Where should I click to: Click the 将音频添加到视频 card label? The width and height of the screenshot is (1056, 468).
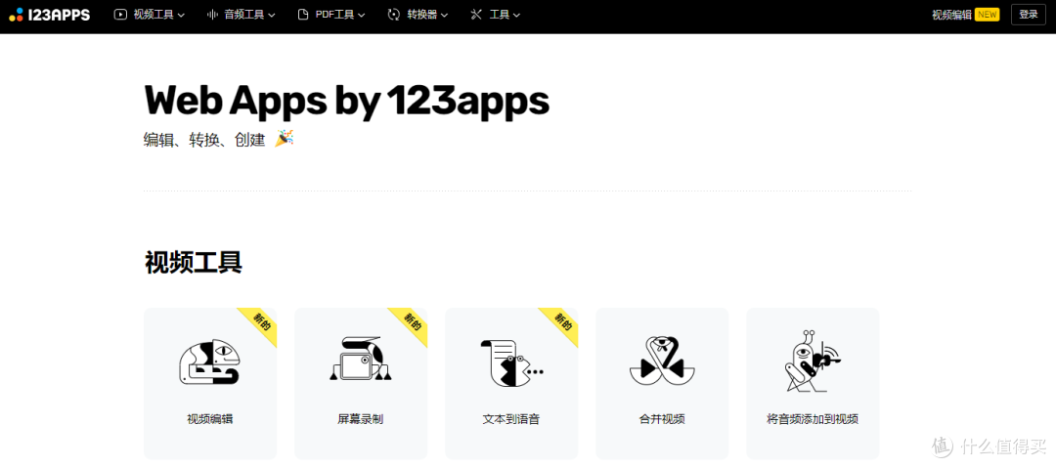(x=813, y=419)
